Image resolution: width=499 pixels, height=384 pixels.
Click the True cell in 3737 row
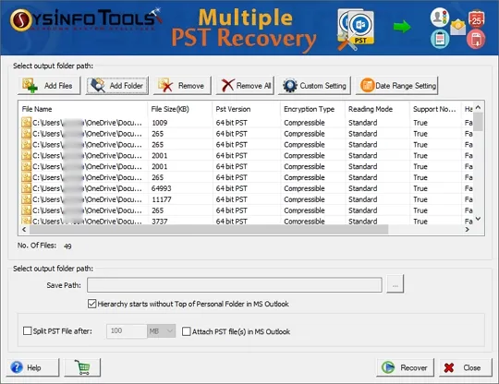[420, 222]
